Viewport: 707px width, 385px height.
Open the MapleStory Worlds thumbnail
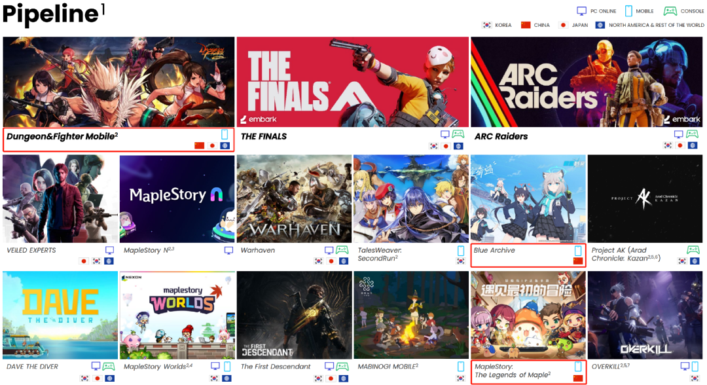(177, 315)
